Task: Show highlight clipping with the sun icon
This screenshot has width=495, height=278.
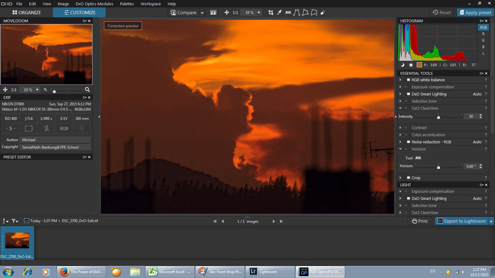Action: [x=411, y=65]
